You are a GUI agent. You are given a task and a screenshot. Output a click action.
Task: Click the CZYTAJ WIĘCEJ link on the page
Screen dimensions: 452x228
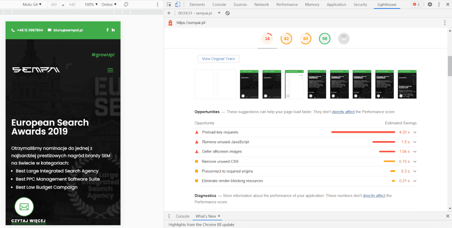pyautogui.click(x=28, y=221)
